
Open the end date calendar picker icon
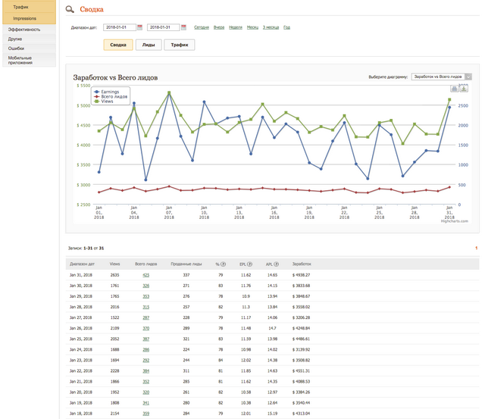(x=185, y=27)
